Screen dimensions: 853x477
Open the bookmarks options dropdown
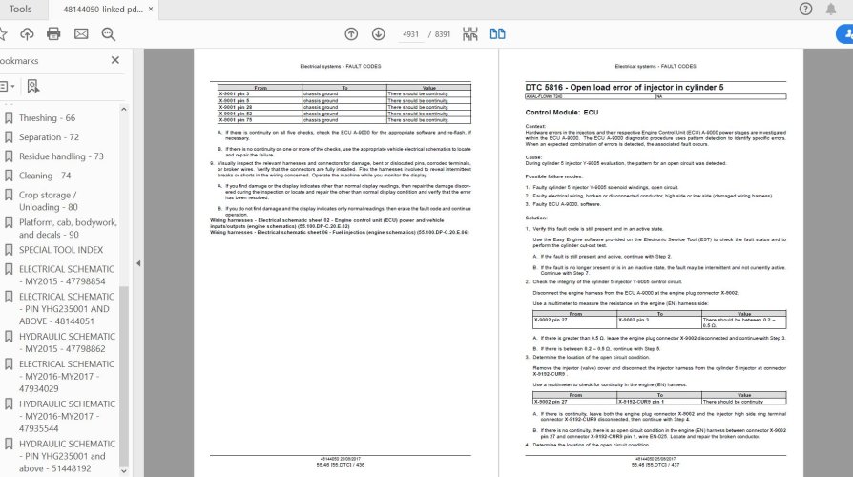pyautogui.click(x=7, y=86)
